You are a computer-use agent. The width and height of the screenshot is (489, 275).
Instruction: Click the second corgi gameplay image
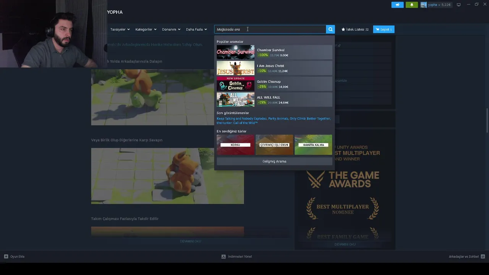167,176
